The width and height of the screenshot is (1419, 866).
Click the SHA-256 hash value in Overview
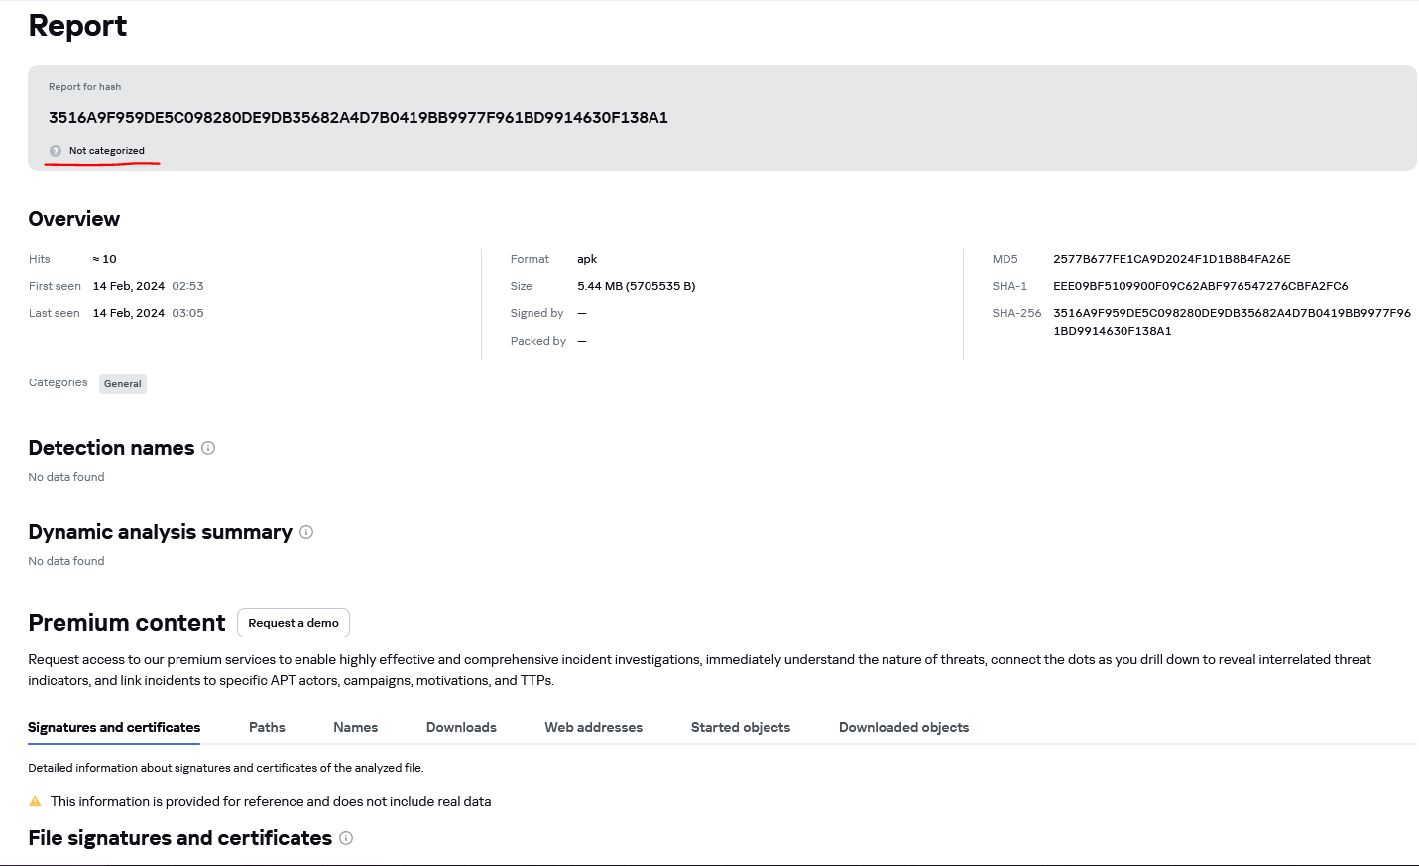tap(1232, 322)
